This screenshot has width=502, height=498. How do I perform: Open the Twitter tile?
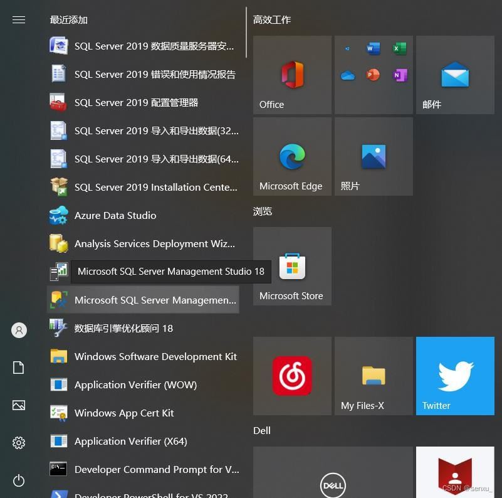[455, 376]
